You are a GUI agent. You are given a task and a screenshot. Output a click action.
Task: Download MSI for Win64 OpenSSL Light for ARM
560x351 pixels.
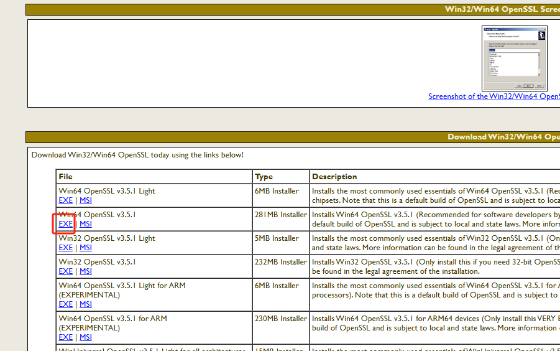(x=86, y=304)
